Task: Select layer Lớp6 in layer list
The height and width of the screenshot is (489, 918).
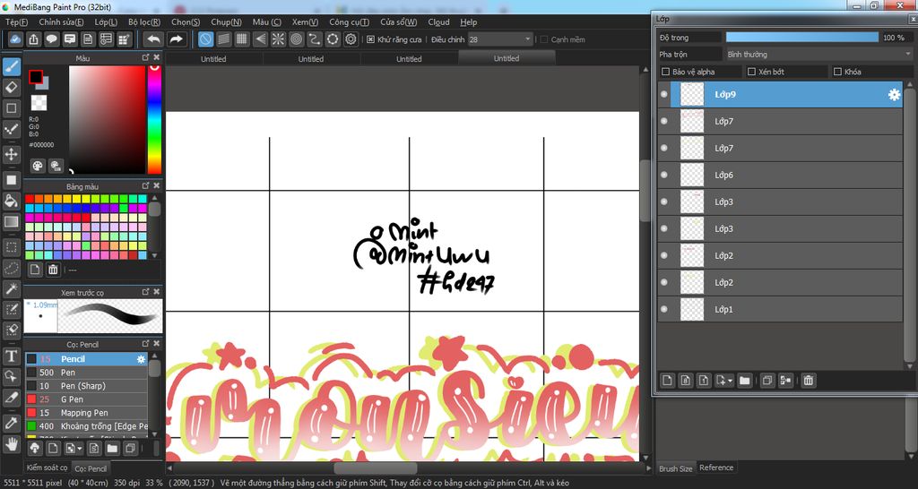Action: (780, 175)
